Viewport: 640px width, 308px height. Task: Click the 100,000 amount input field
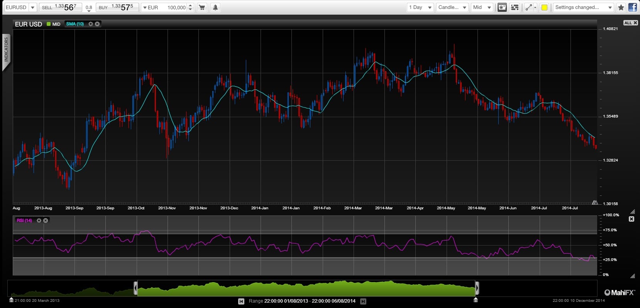(176, 7)
